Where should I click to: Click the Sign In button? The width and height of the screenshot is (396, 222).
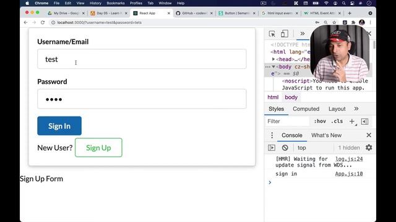(59, 126)
